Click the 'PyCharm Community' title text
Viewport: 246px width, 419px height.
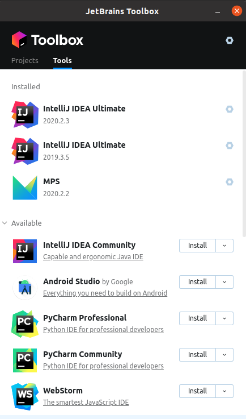(83, 354)
